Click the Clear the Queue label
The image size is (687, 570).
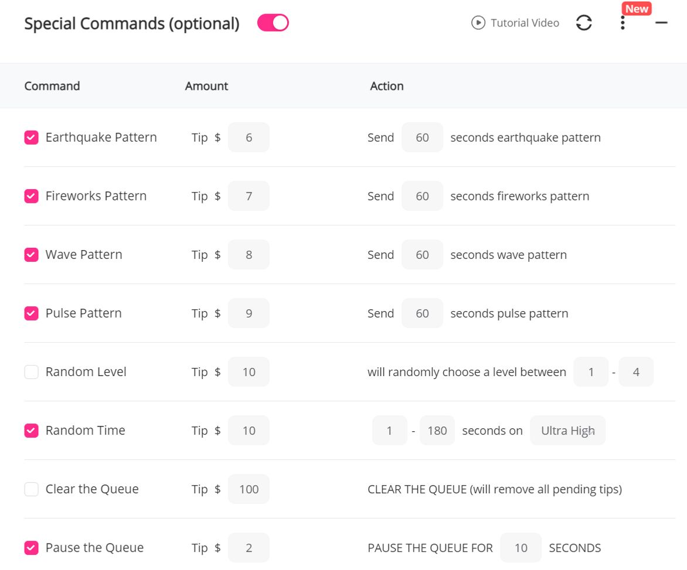(x=92, y=489)
